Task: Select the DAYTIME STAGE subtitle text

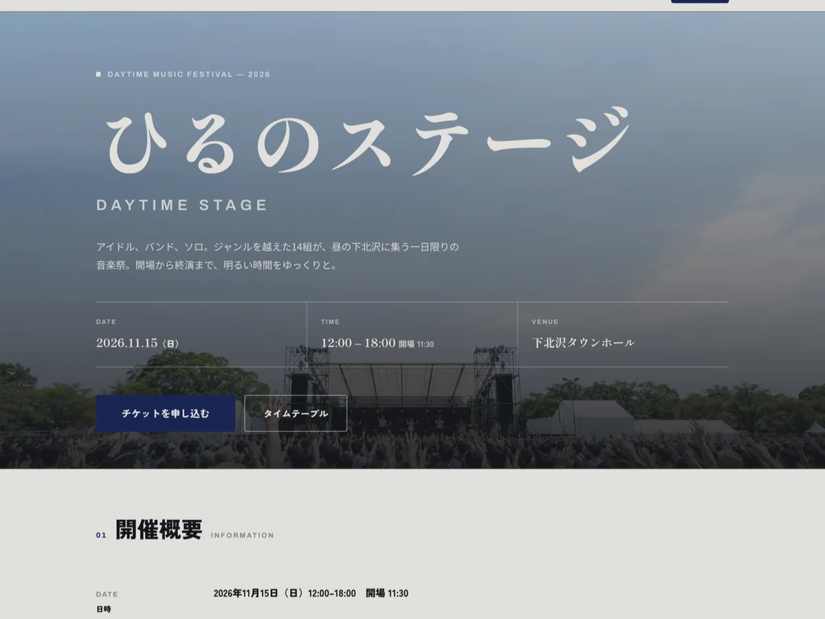Action: click(x=182, y=205)
